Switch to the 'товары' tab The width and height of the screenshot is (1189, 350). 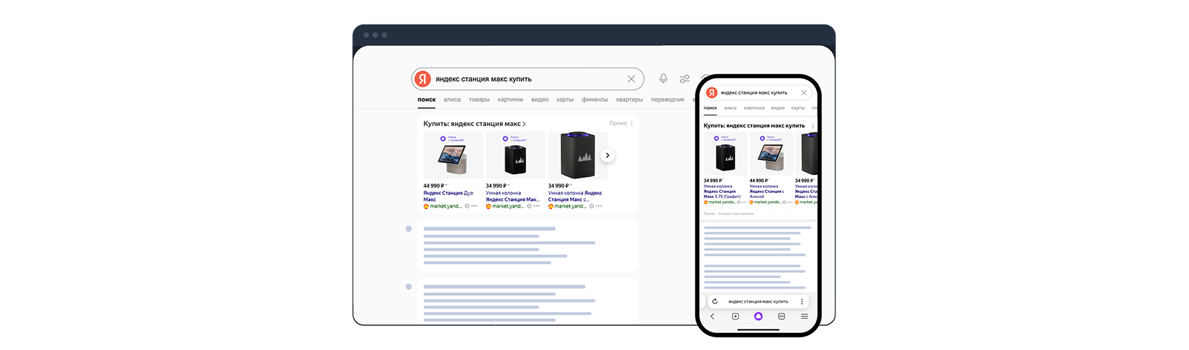point(479,99)
